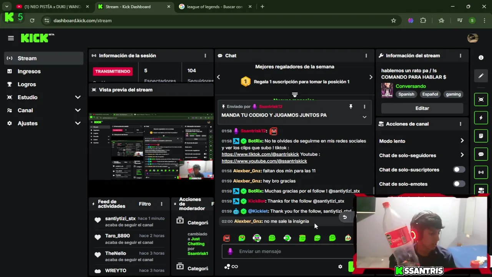
Task: Go to previous top gifter slide
Action: [218, 77]
